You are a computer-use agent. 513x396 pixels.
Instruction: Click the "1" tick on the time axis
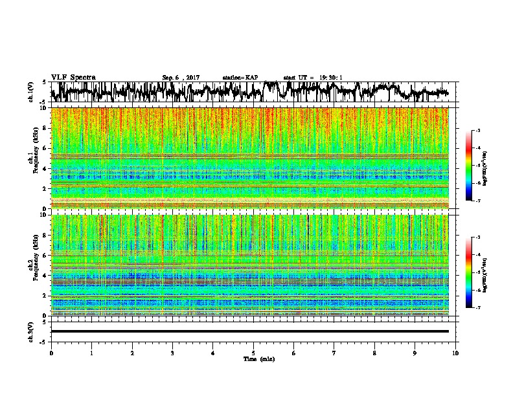[91, 353]
